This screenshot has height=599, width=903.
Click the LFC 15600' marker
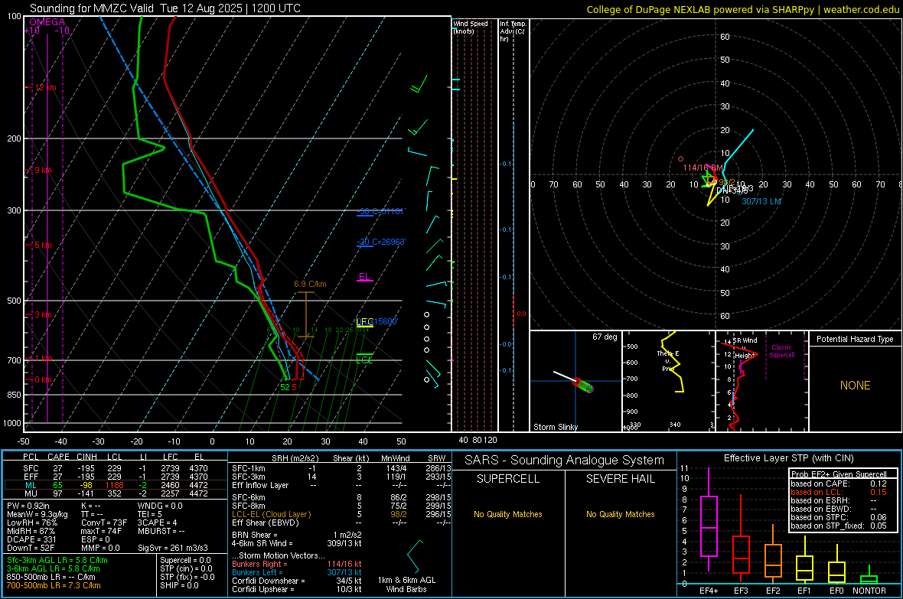coord(377,321)
